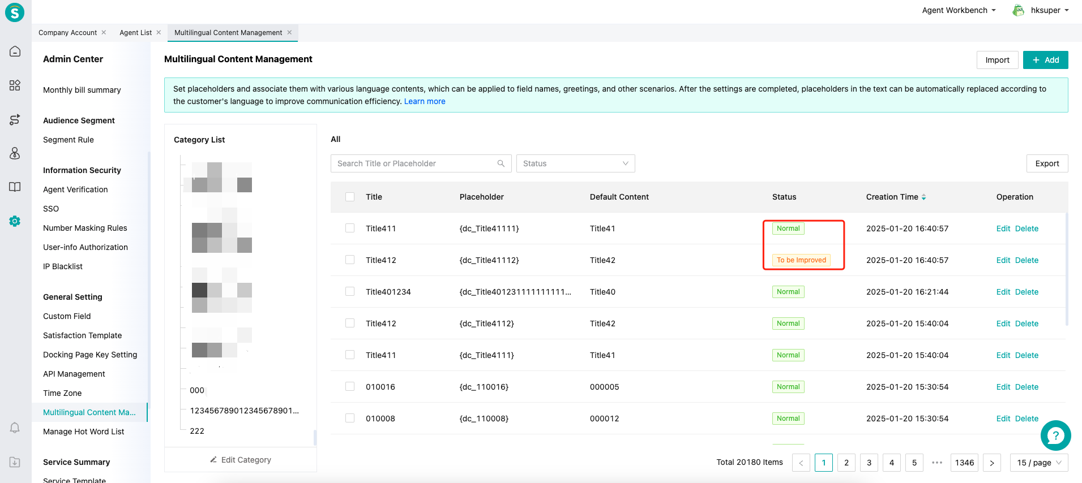1082x483 pixels.
Task: Click the search magnifier icon
Action: coord(501,163)
